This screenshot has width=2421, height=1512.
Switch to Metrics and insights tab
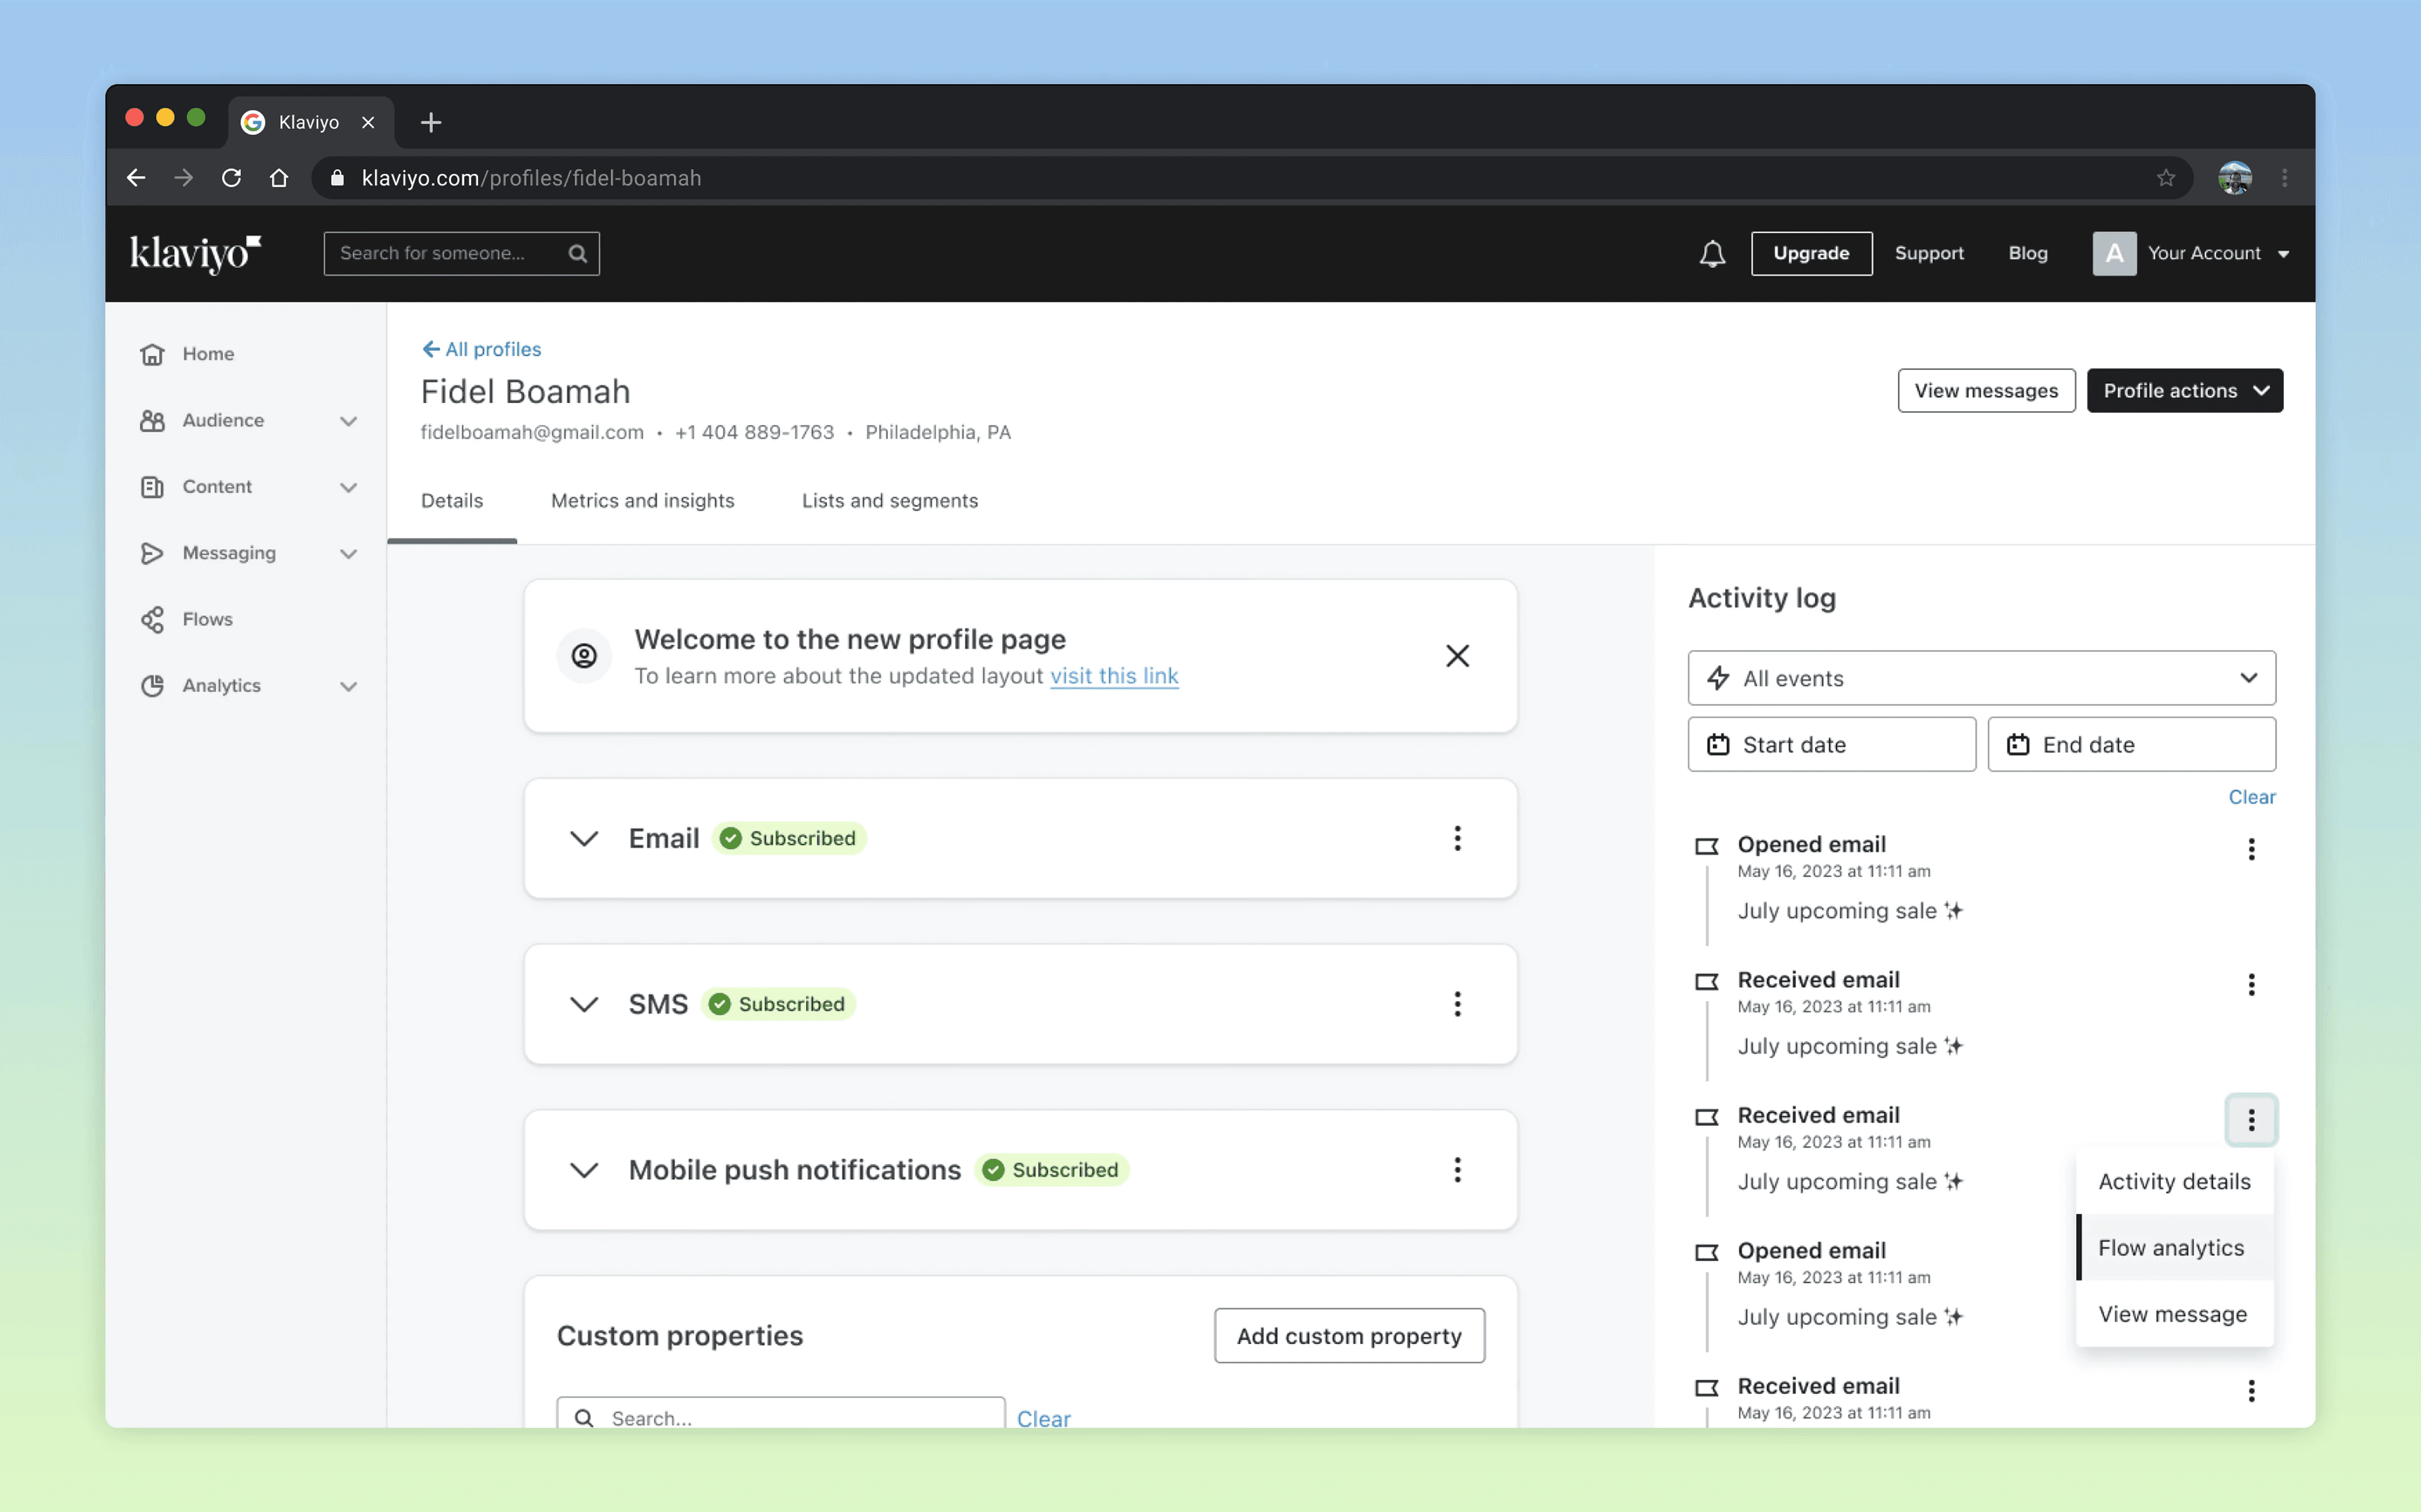point(642,501)
